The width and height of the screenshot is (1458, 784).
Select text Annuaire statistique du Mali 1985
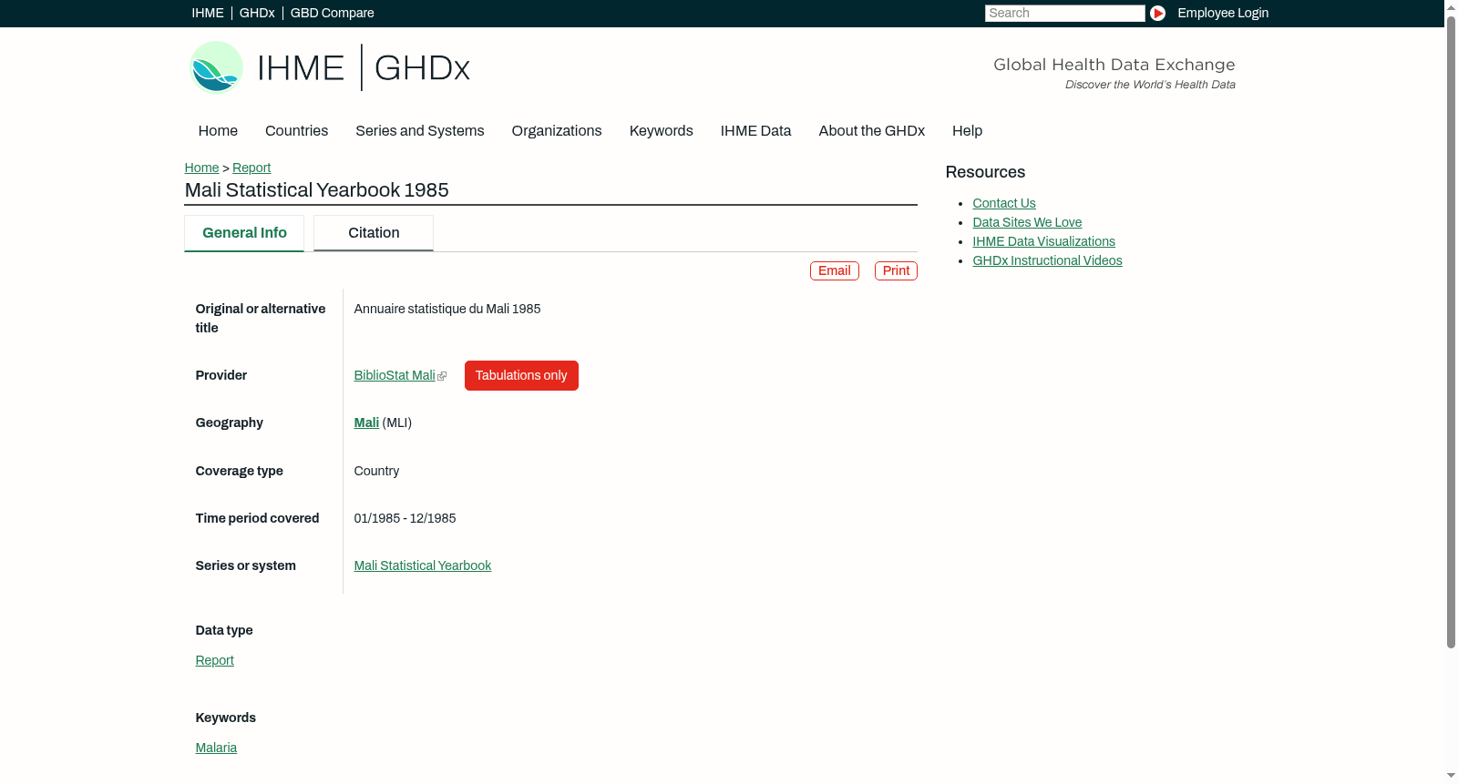coord(447,310)
